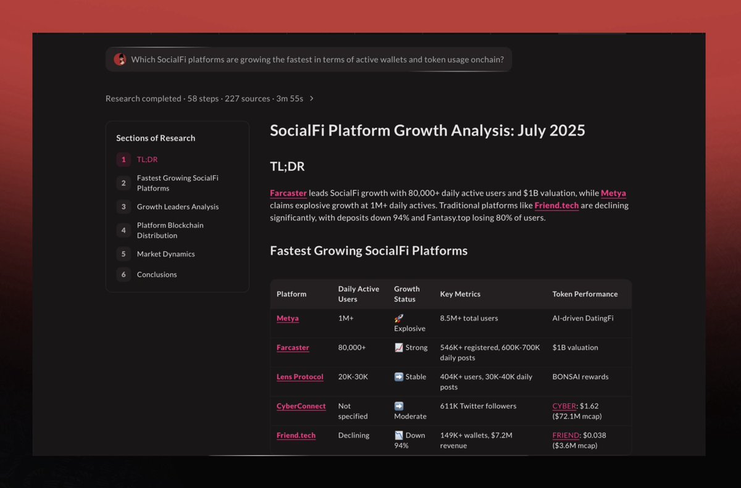Click the report title 'SocialFi Platform Growth Analysis'

[x=427, y=130]
